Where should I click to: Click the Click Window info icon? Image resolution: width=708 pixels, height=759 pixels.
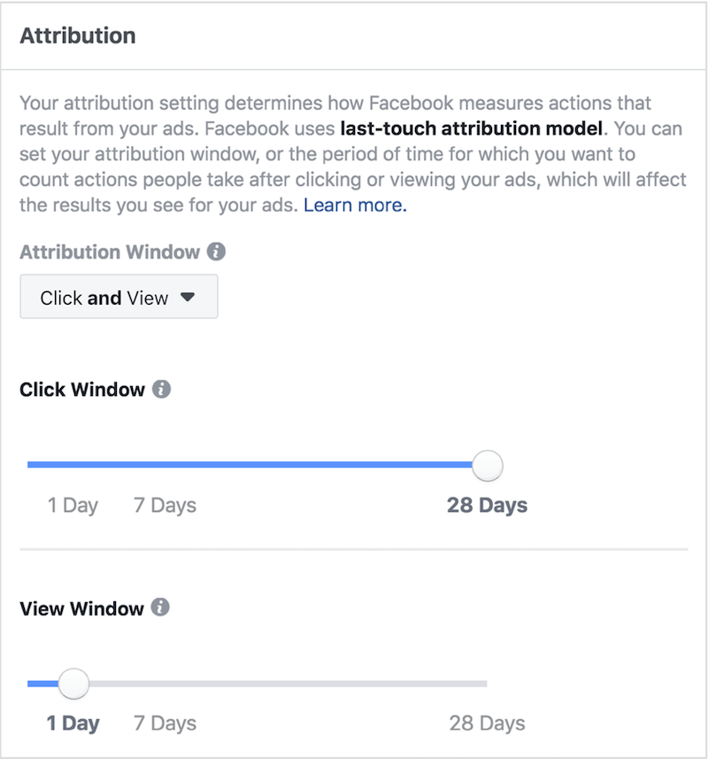[162, 389]
